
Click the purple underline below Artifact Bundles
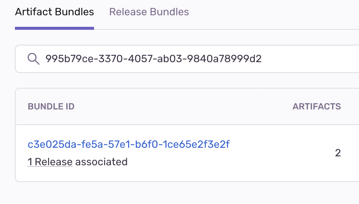pyautogui.click(x=54, y=28)
